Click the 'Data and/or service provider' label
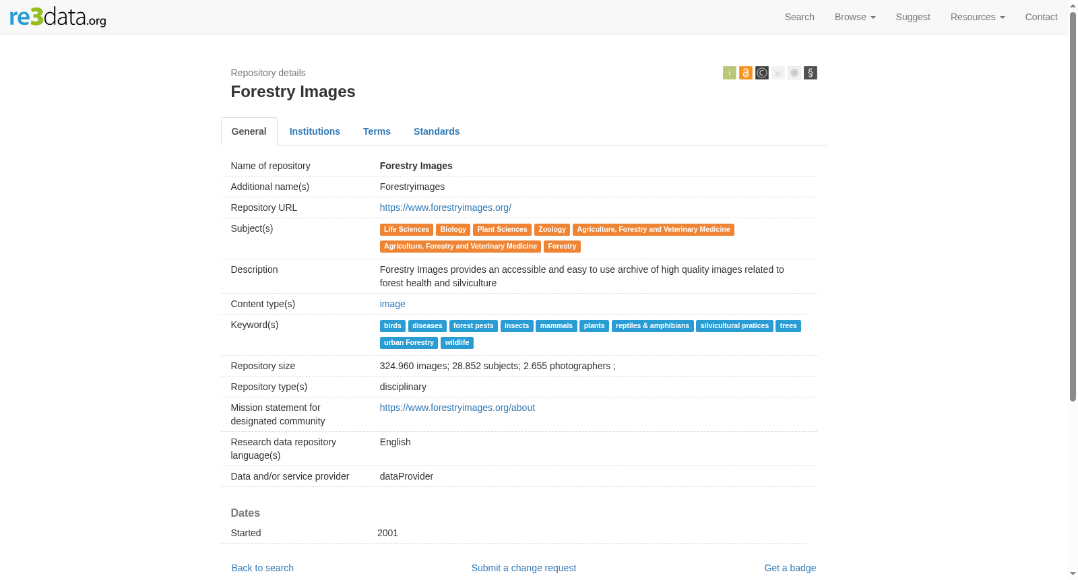 290,476
